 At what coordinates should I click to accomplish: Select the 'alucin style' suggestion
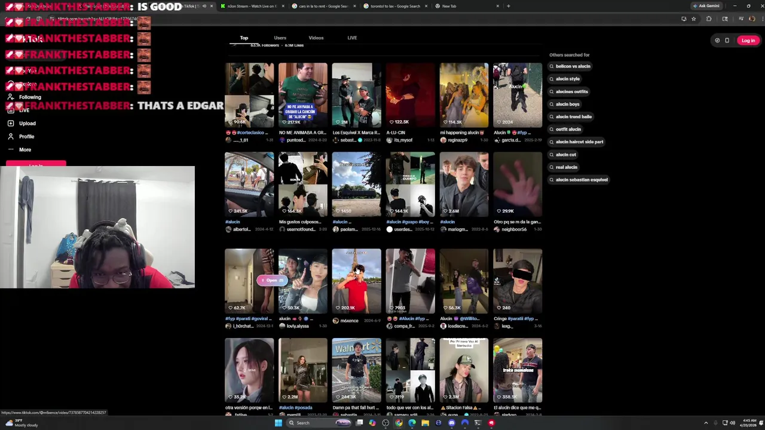tap(565, 79)
